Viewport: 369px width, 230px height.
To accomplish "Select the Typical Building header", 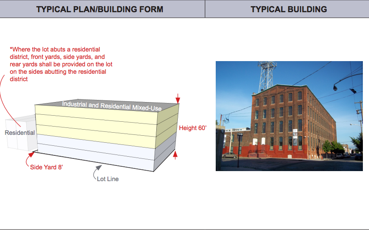I will point(289,9).
